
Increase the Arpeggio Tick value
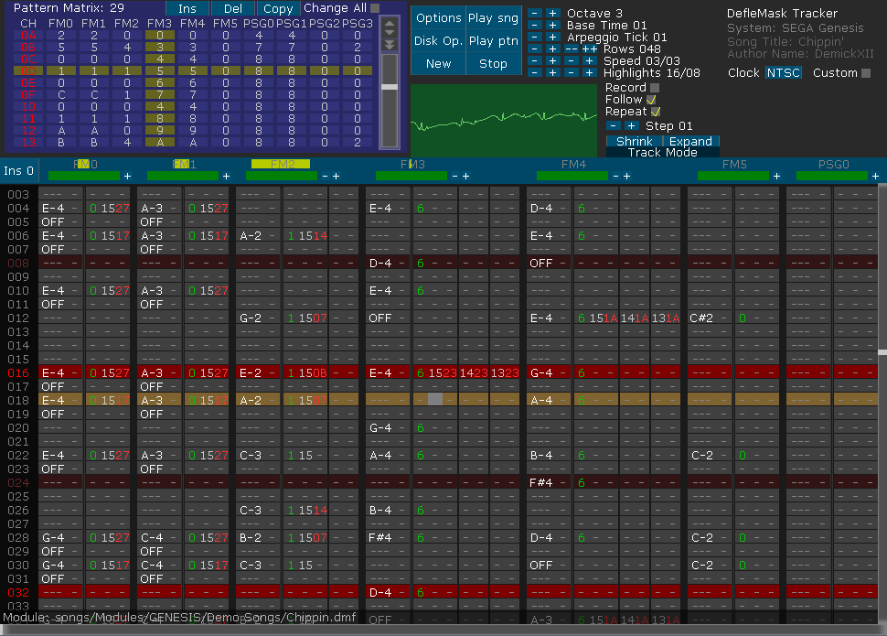tap(552, 37)
